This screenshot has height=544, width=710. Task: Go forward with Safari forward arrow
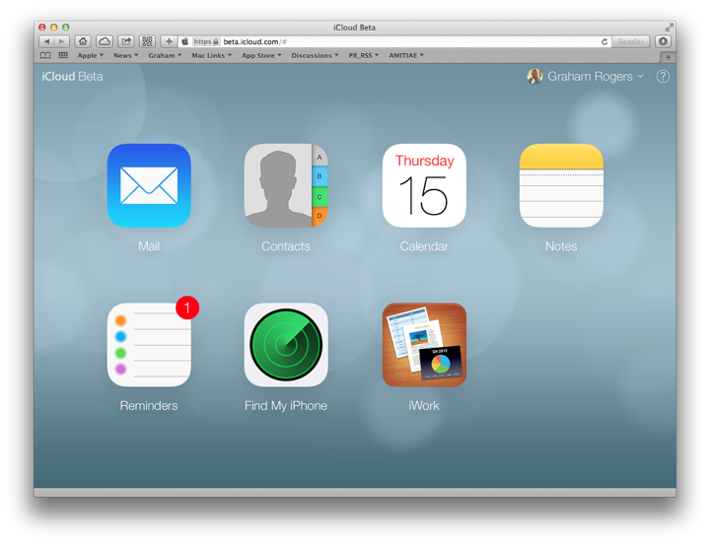coord(62,41)
